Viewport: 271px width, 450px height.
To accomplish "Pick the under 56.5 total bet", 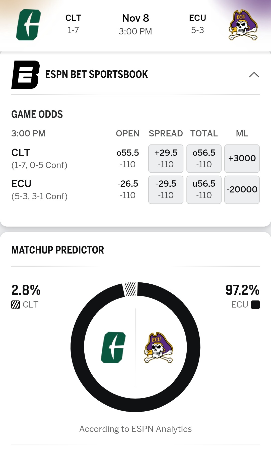I will pyautogui.click(x=204, y=189).
